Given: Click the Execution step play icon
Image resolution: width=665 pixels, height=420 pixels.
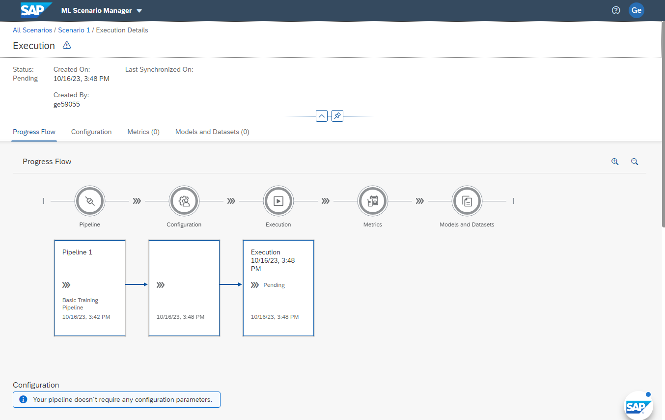Looking at the screenshot, I should [278, 201].
